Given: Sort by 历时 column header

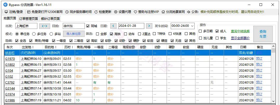Looking at the screenshot, I should click(x=69, y=47).
